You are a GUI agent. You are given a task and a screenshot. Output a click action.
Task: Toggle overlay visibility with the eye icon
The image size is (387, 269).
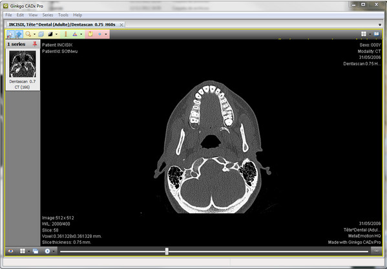10,251
